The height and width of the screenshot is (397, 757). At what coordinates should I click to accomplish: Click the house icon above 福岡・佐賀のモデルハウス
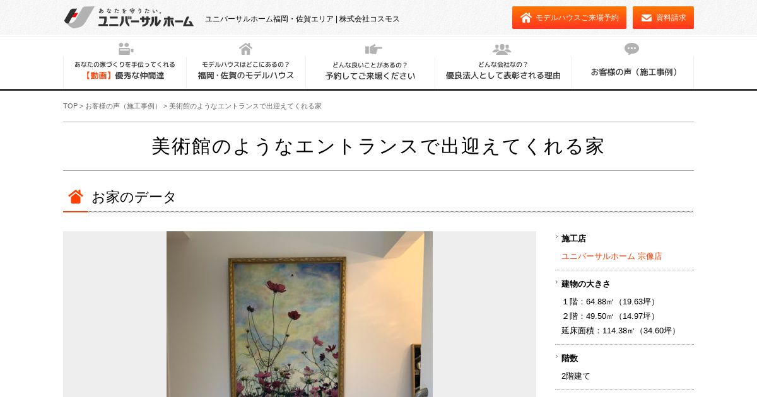tap(246, 49)
